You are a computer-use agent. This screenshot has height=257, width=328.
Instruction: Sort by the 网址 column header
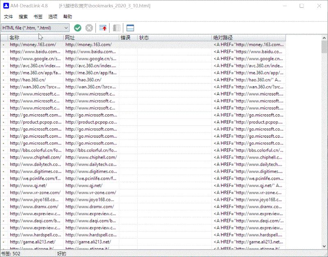tap(91, 38)
